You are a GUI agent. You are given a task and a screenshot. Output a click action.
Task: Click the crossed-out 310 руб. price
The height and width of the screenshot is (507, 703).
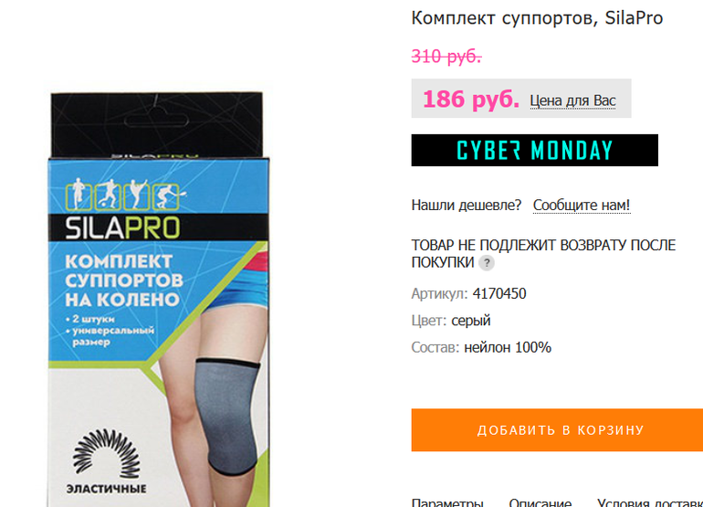pyautogui.click(x=446, y=57)
